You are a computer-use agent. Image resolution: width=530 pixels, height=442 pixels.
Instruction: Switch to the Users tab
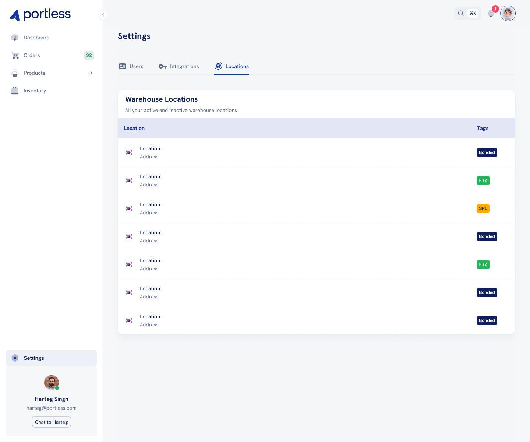tap(131, 66)
